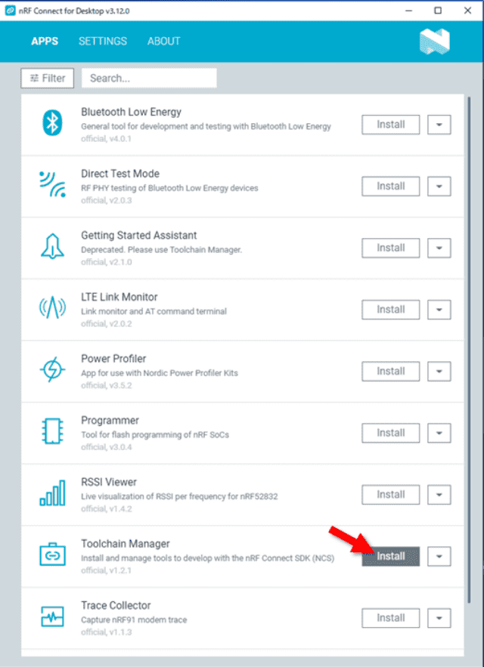Screen dimensions: 484x667
Task: Open the ABOUT tab
Action: 163,42
